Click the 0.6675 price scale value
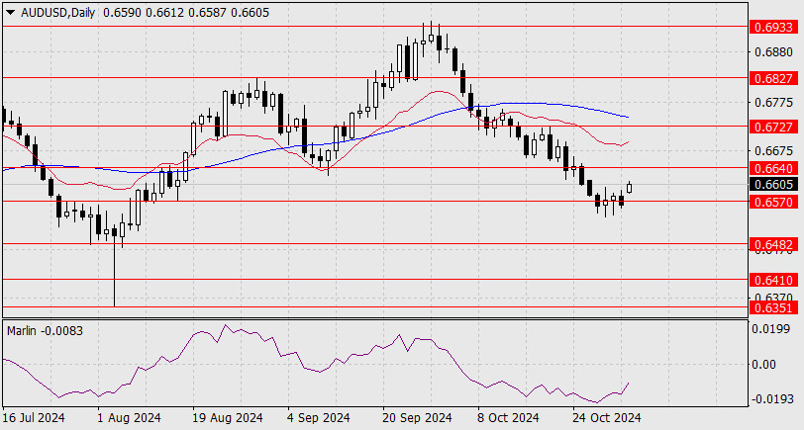Viewport: 804px width, 430px height. 773,151
